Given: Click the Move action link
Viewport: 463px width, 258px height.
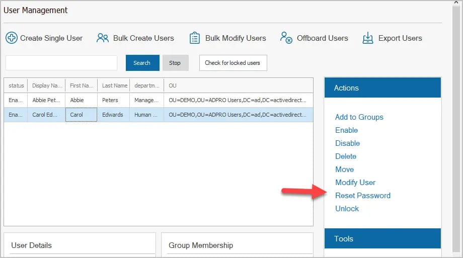Looking at the screenshot, I should (344, 169).
